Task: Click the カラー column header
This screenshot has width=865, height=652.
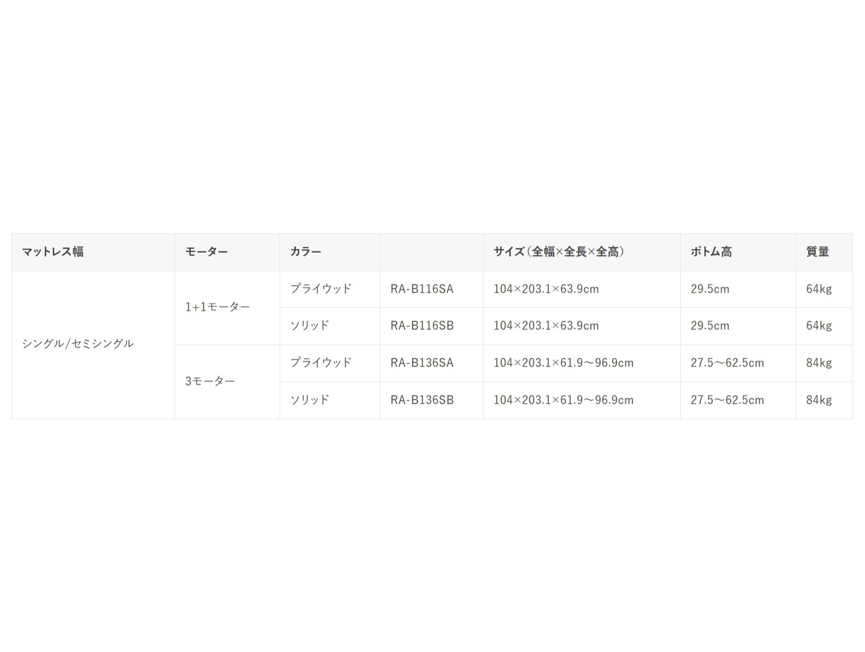Action: point(306,252)
